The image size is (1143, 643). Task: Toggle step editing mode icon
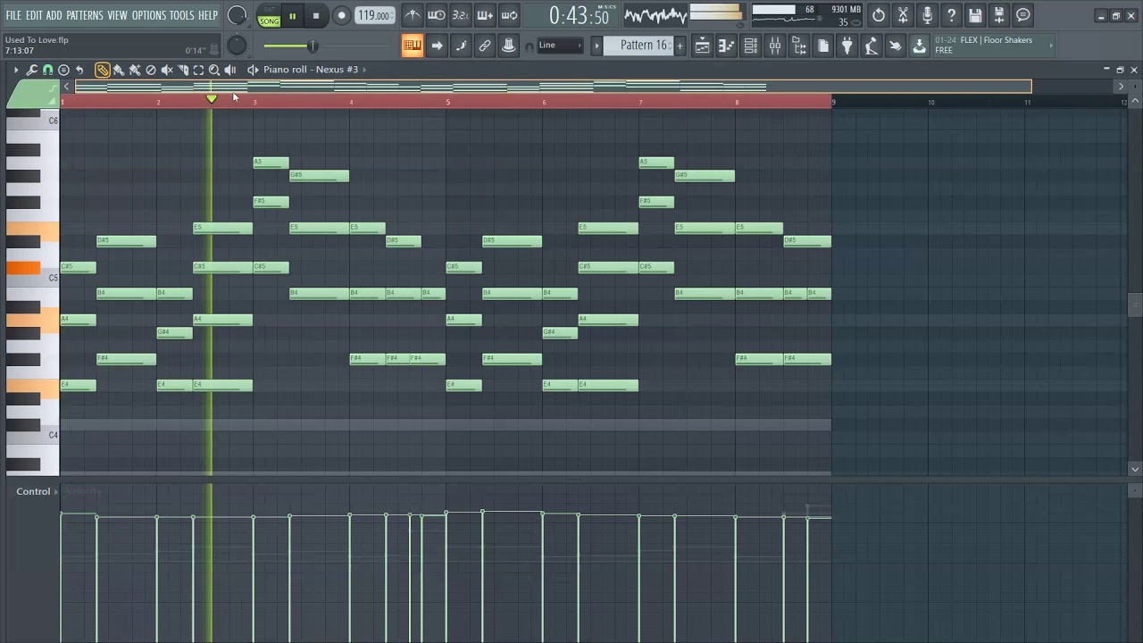point(461,46)
